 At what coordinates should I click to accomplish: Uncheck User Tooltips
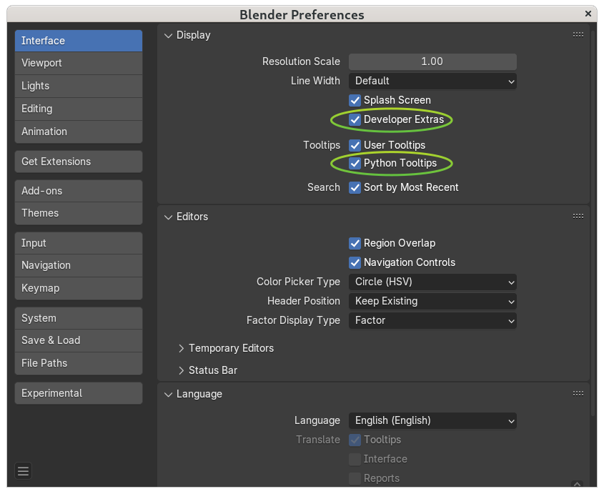(355, 145)
